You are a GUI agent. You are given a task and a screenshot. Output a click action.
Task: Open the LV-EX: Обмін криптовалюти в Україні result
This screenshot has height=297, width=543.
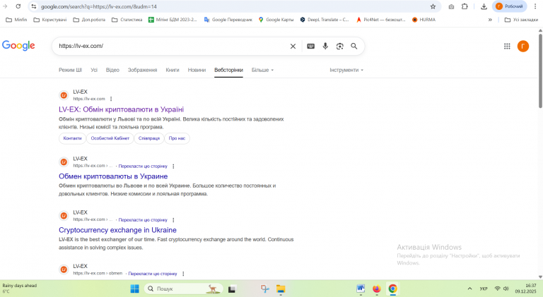[121, 109]
